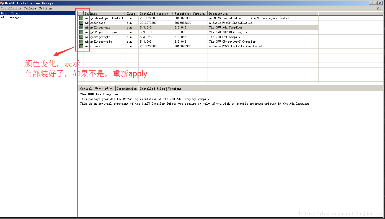385x219 pixels.
Task: Select Basic Setup in the sidebar
Action: click(x=38, y=13)
